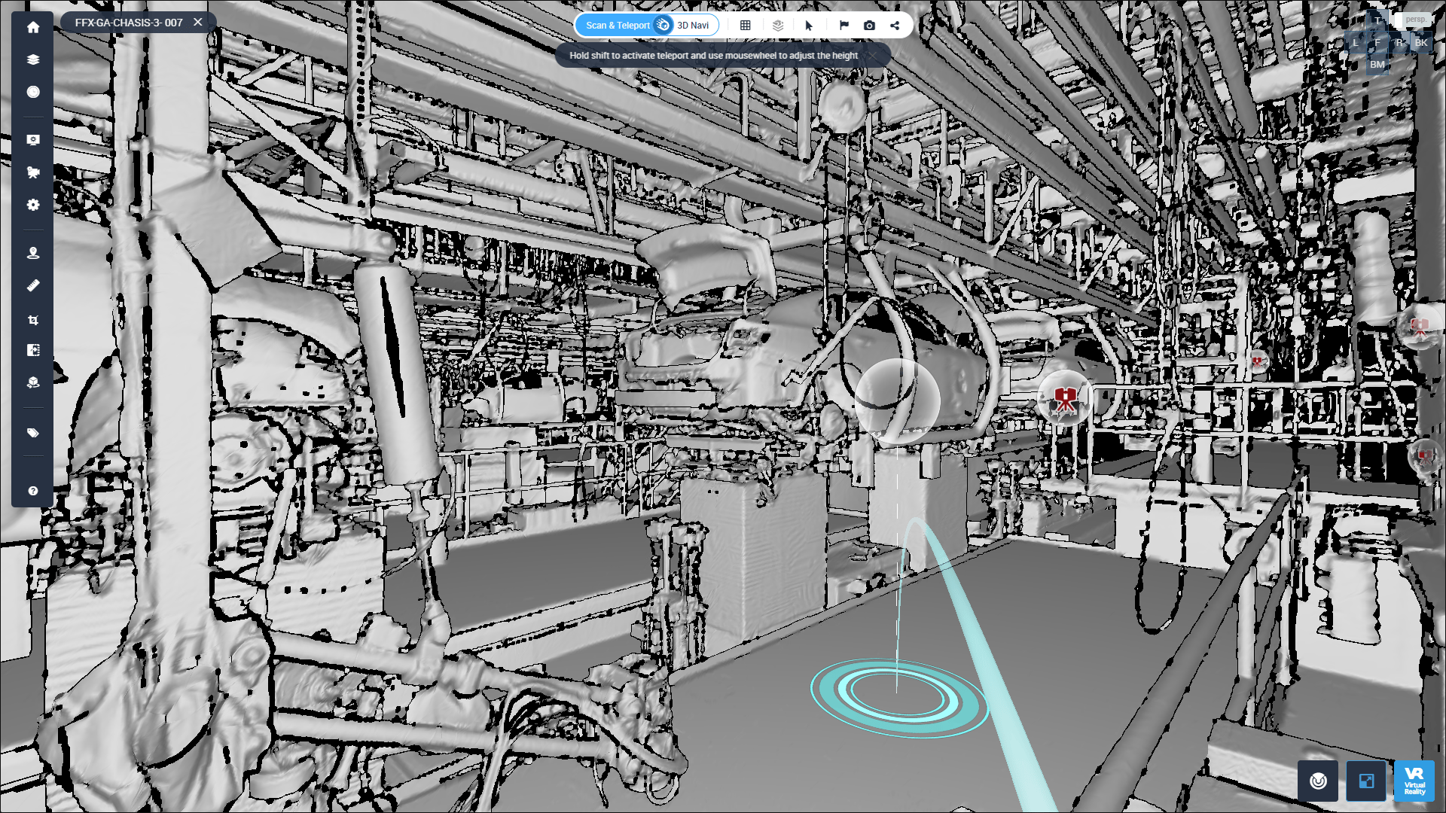Click the red scanner position marker bubble
Viewport: 1446px width, 813px height.
tap(1065, 397)
